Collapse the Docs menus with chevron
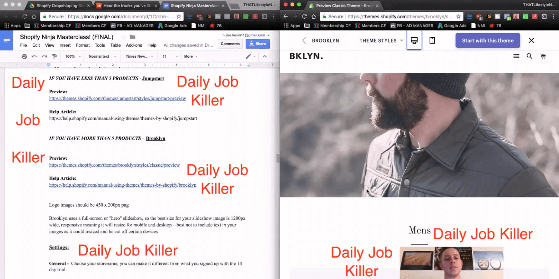The image size is (559, 279). pyautogui.click(x=265, y=56)
